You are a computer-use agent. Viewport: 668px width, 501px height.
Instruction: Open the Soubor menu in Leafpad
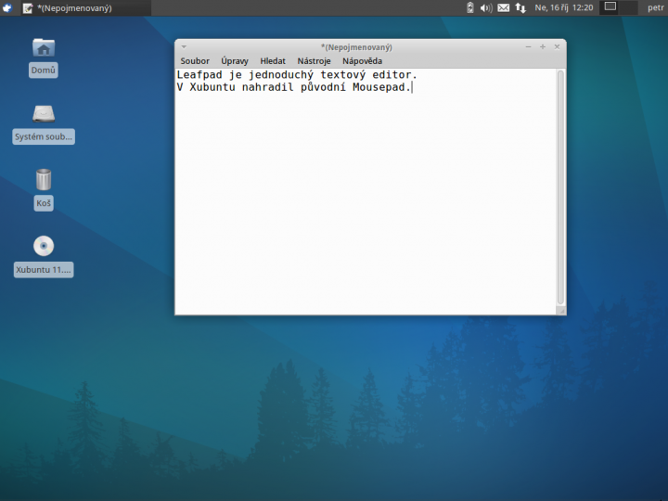click(x=195, y=61)
